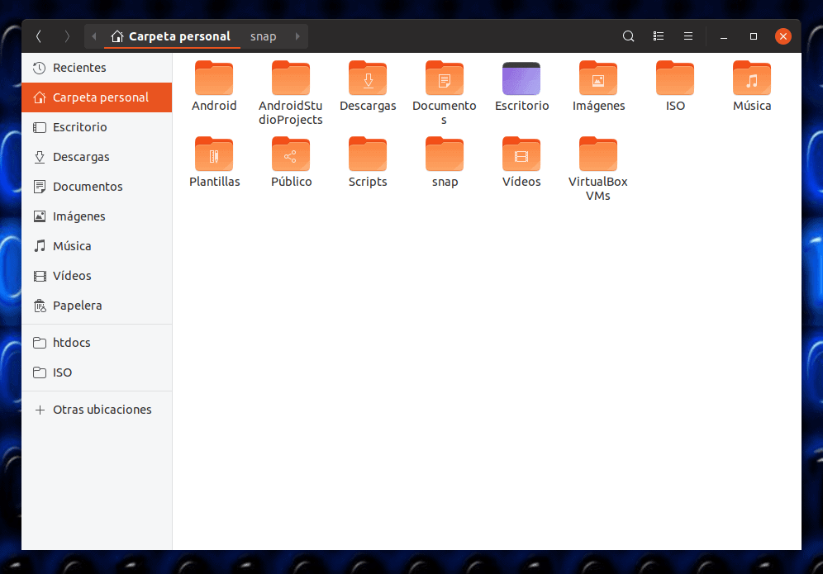
Task: Click the search magnifier icon
Action: tap(628, 36)
